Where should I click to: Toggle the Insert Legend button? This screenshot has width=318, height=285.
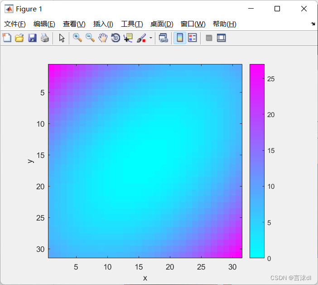[192, 38]
